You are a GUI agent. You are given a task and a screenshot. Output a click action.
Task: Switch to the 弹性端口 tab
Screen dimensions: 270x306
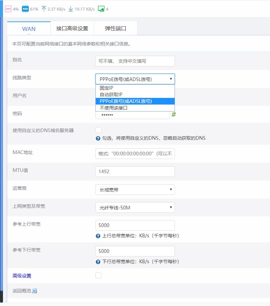tap(116, 28)
